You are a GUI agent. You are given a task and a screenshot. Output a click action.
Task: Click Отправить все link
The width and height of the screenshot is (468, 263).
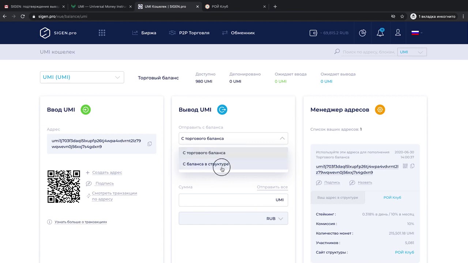point(272,187)
